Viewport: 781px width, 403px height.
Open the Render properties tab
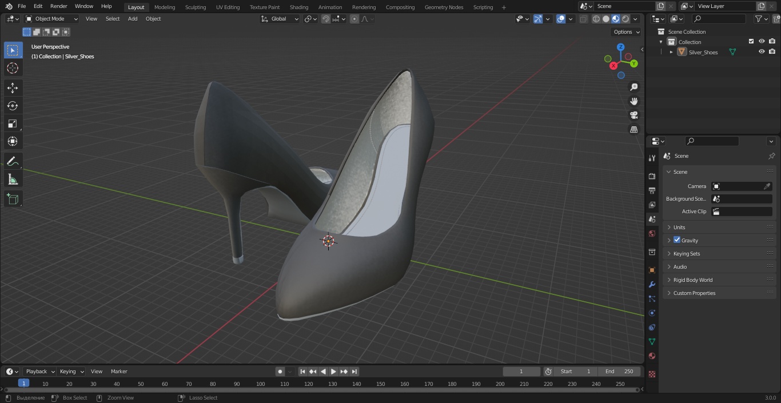(652, 176)
